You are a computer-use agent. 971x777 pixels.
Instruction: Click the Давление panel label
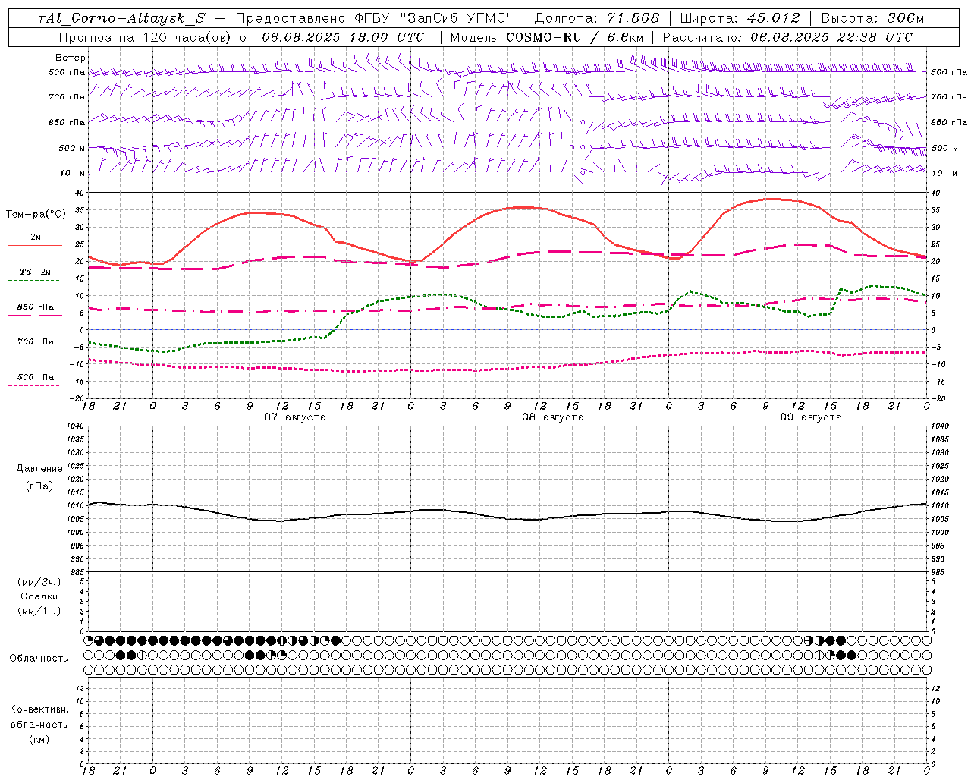point(39,469)
